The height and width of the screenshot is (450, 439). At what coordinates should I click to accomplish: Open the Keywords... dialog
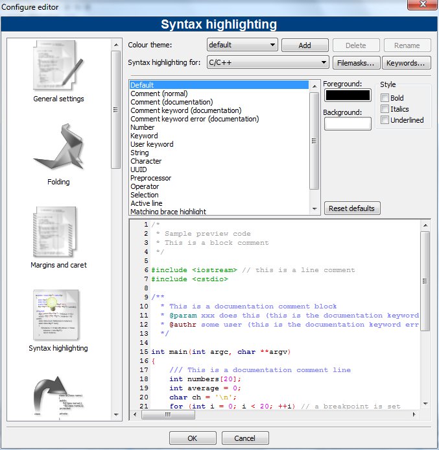406,63
